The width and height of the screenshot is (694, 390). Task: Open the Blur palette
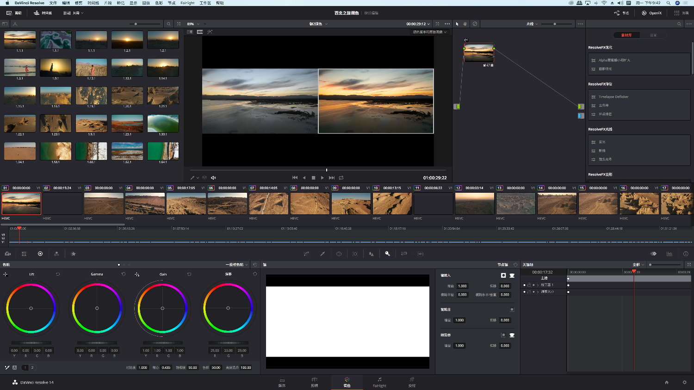click(371, 254)
